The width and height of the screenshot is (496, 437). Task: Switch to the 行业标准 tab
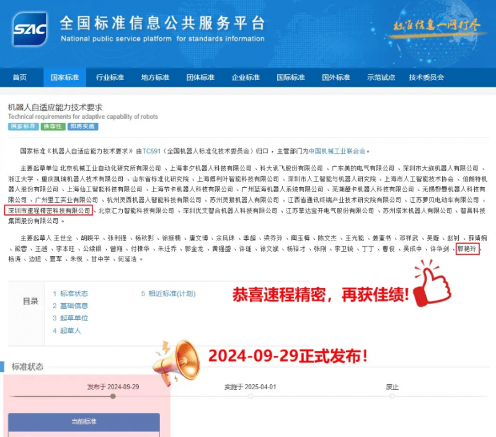point(110,77)
